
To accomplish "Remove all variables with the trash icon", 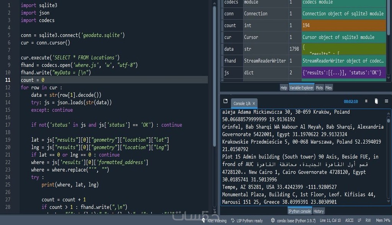I will (376, 101).
